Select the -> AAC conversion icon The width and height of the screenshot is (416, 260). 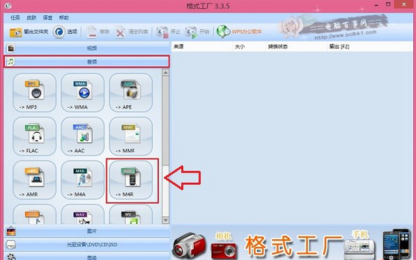click(x=83, y=136)
